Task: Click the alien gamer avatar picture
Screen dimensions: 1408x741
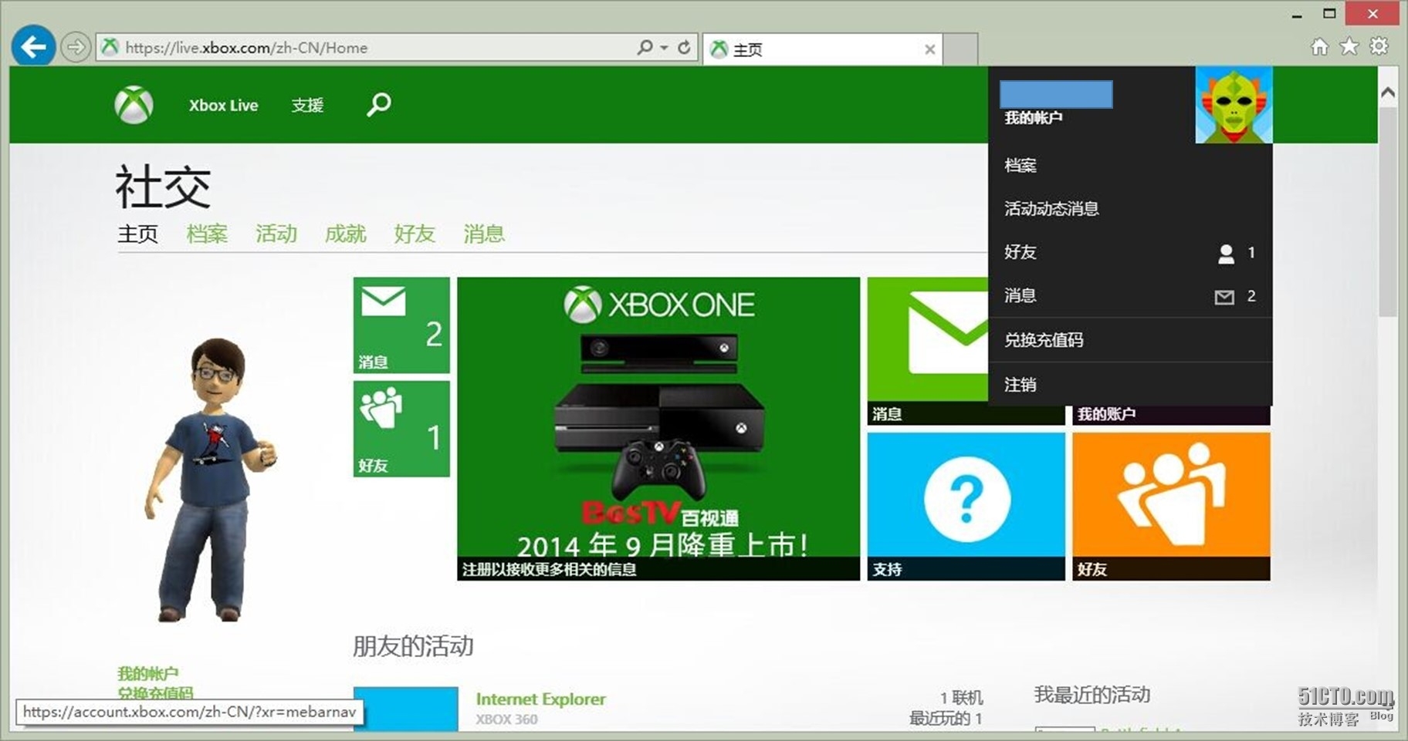Action: 1234,105
